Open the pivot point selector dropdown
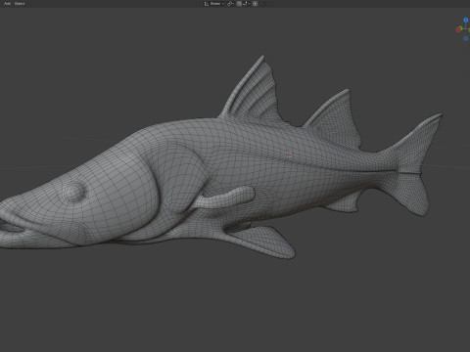Screen dimensions: 470x352 pos(230,4)
